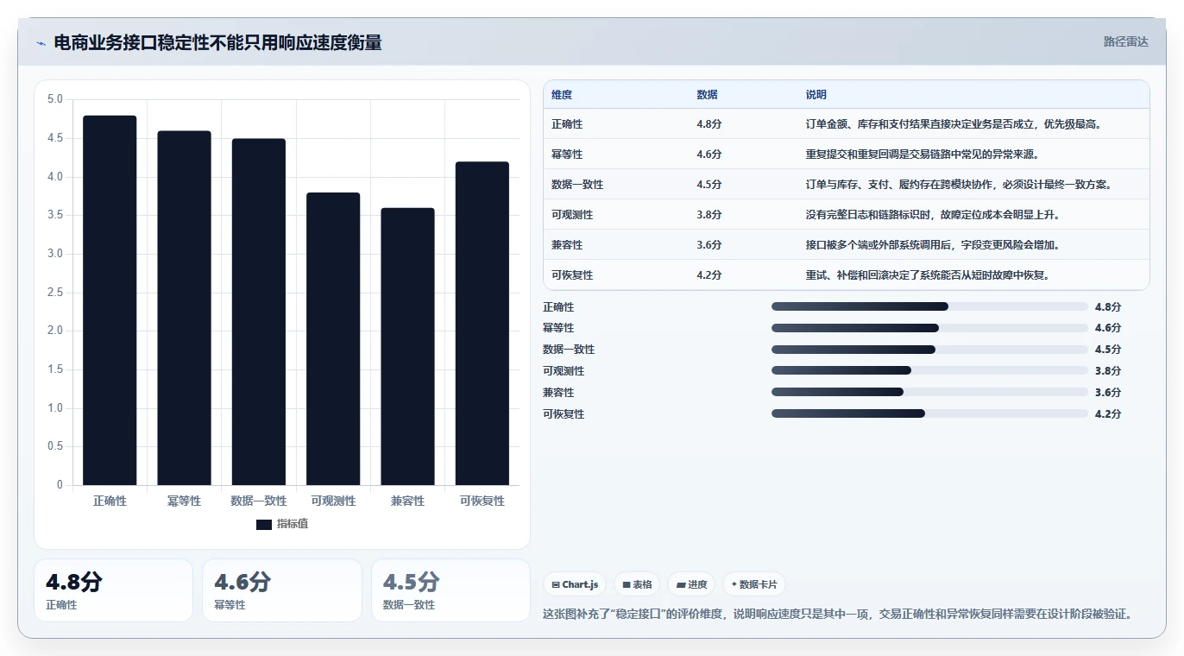
Task: Click the 说明 table column header
Action: (816, 94)
